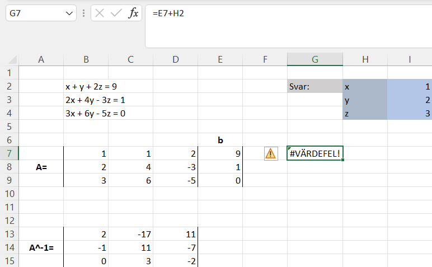Click the blue cell containing value 3
The height and width of the screenshot is (267, 432).
tap(409, 114)
